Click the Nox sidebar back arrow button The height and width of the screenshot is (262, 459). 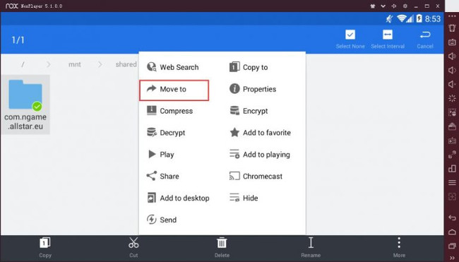pyautogui.click(x=452, y=218)
